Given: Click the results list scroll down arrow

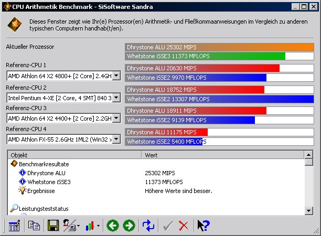Looking at the screenshot, I should (309, 210).
